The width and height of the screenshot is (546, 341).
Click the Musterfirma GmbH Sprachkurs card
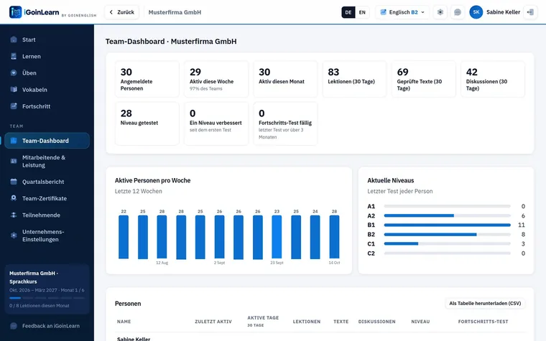(47, 289)
